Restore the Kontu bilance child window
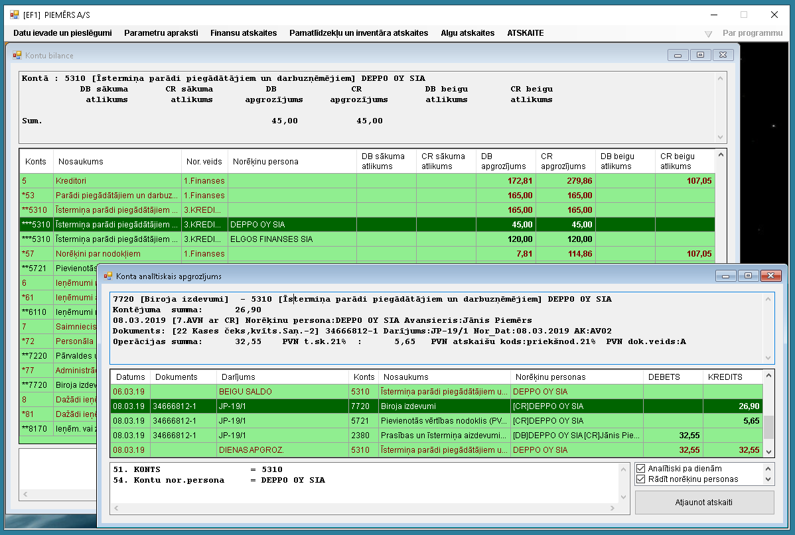Image resolution: width=795 pixels, height=535 pixels. click(700, 55)
